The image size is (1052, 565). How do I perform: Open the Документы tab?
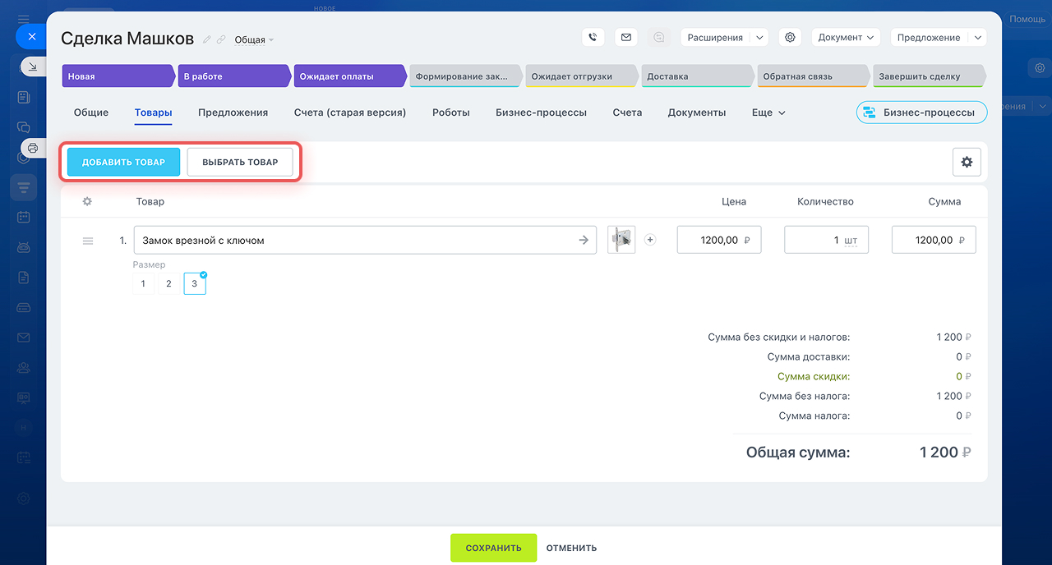pyautogui.click(x=696, y=113)
